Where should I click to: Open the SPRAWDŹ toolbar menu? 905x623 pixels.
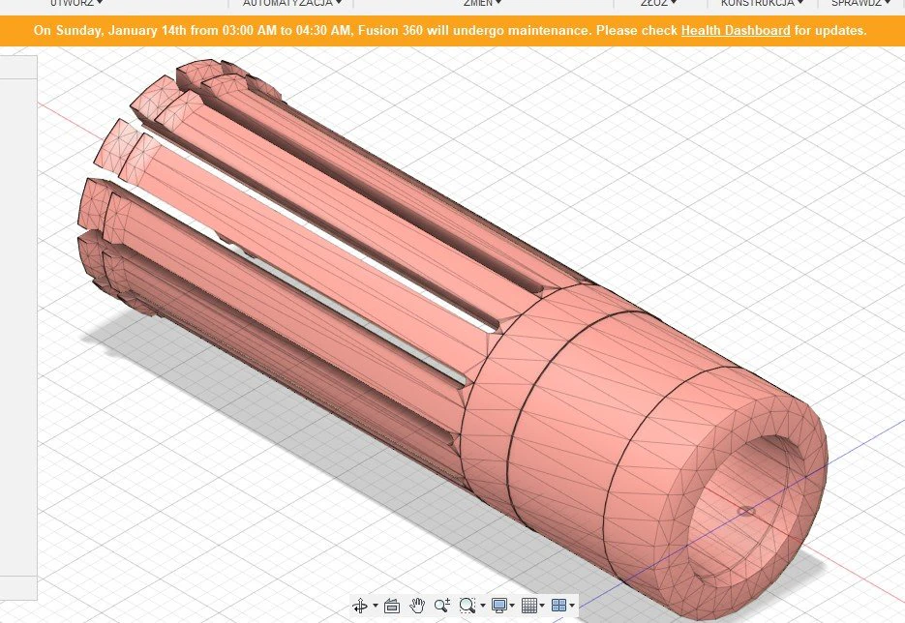(860, 3)
